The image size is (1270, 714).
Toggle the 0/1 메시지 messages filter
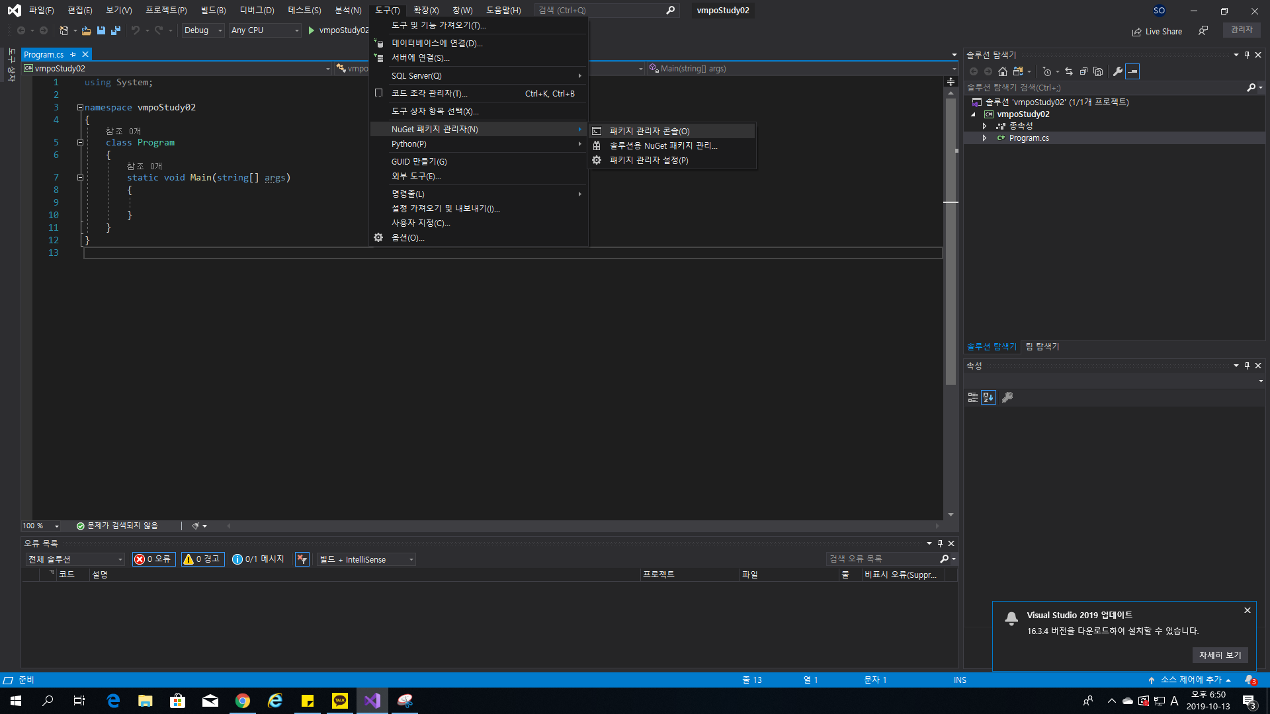259,559
